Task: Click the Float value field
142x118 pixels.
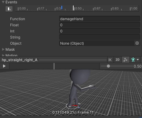Action: pos(100,25)
